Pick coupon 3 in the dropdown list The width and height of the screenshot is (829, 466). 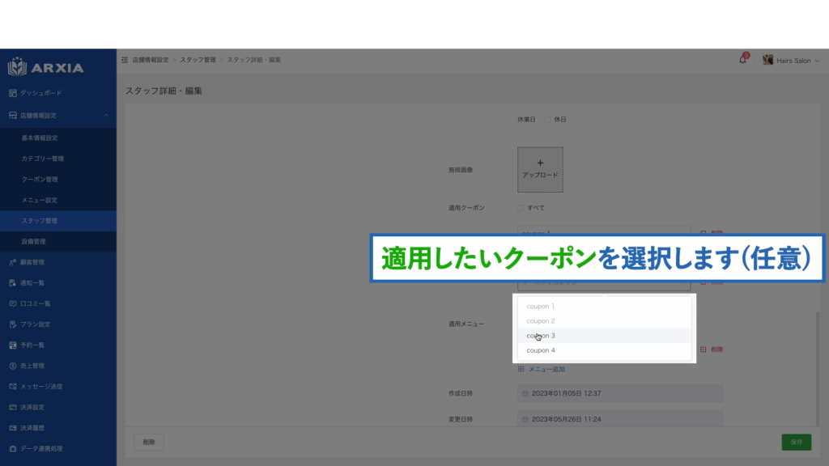pyautogui.click(x=604, y=336)
